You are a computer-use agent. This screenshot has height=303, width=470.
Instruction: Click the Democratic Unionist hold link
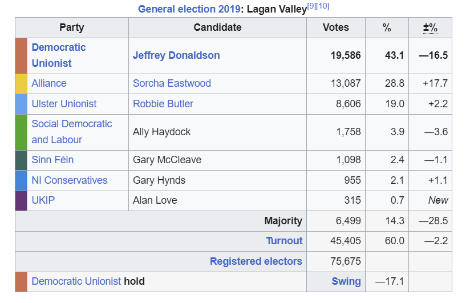point(76,281)
